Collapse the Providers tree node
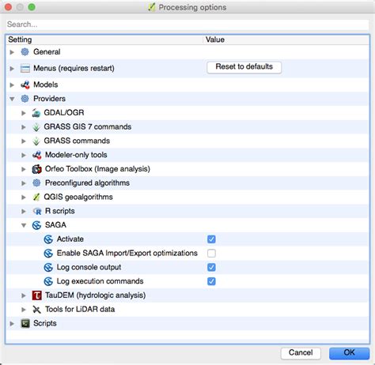375x365 pixels. click(x=12, y=99)
